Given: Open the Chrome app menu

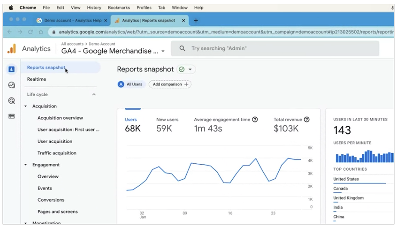Looking at the screenshot, I should (x=28, y=8).
